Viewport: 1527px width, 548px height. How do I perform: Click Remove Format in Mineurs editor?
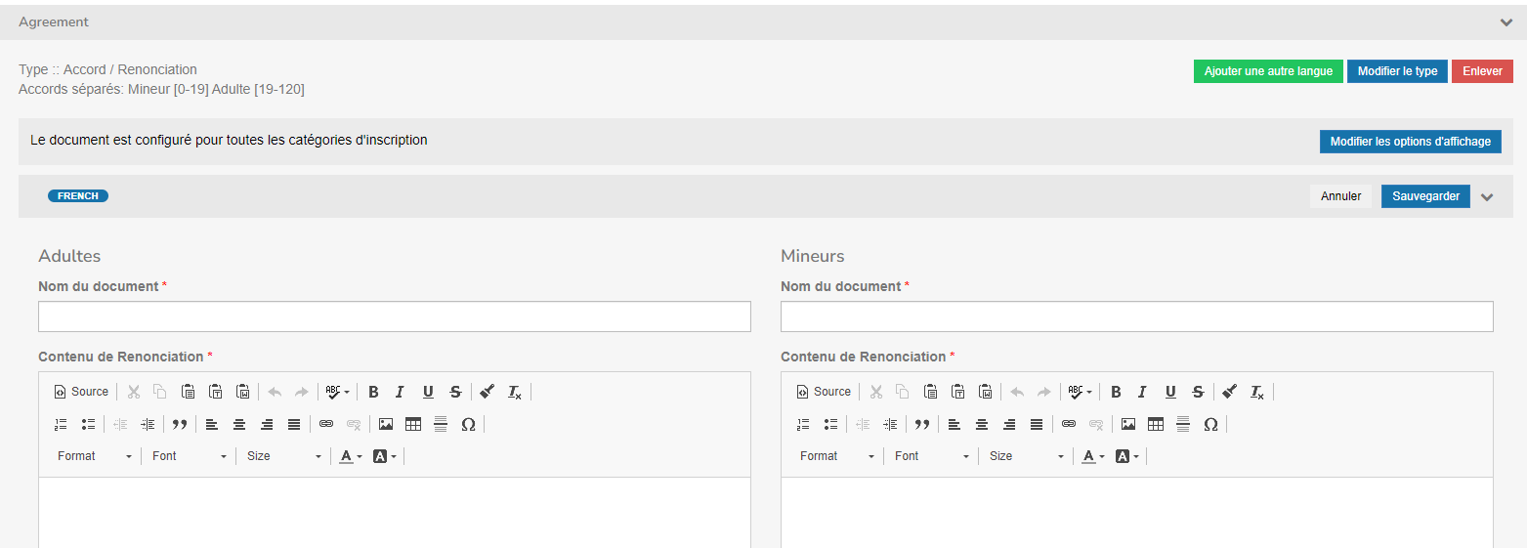point(1257,392)
